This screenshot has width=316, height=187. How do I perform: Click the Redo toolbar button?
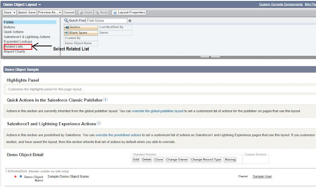click(x=101, y=12)
